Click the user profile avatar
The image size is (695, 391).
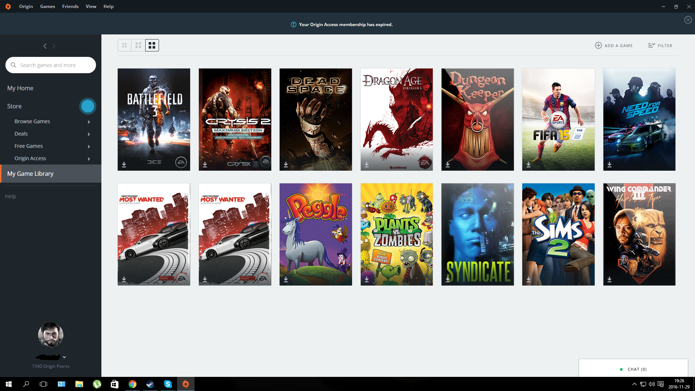pyautogui.click(x=51, y=335)
